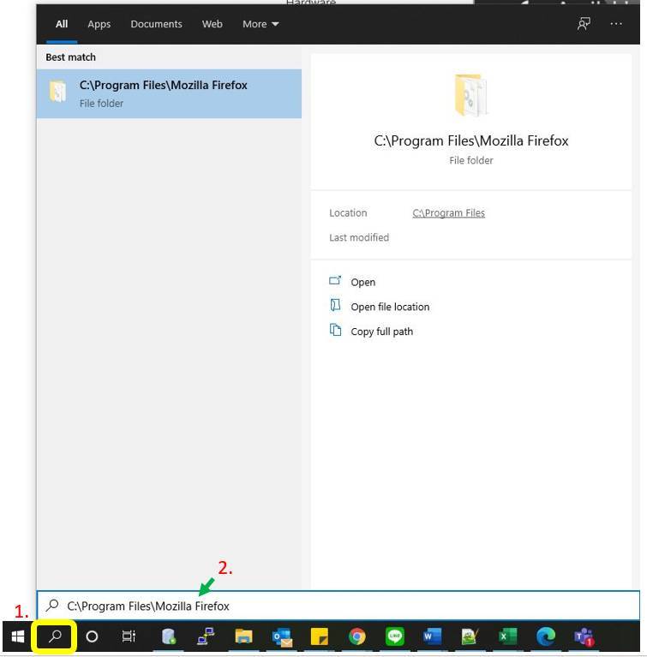Open Sticky Notes from the taskbar
The image size is (647, 657).
[319, 636]
